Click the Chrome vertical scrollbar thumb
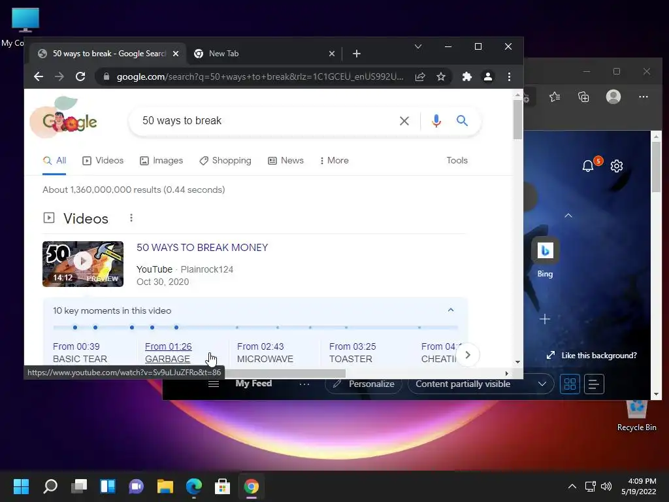 [x=517, y=119]
